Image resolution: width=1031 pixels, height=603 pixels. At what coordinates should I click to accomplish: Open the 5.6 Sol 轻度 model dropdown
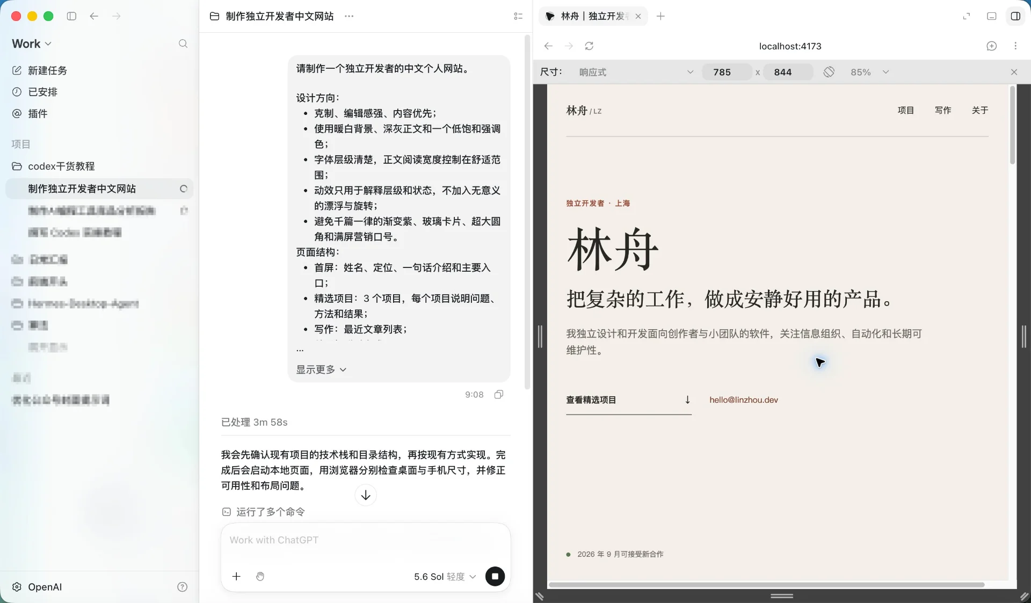coord(445,576)
